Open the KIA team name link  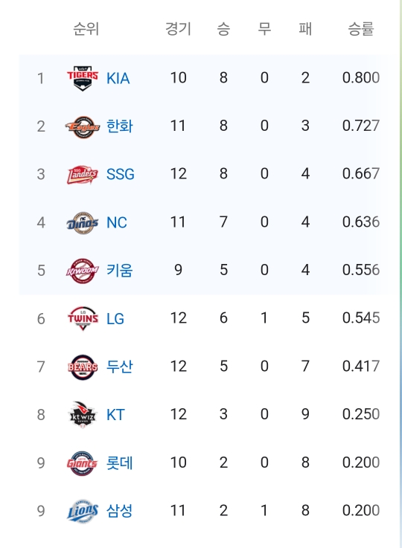click(x=118, y=78)
